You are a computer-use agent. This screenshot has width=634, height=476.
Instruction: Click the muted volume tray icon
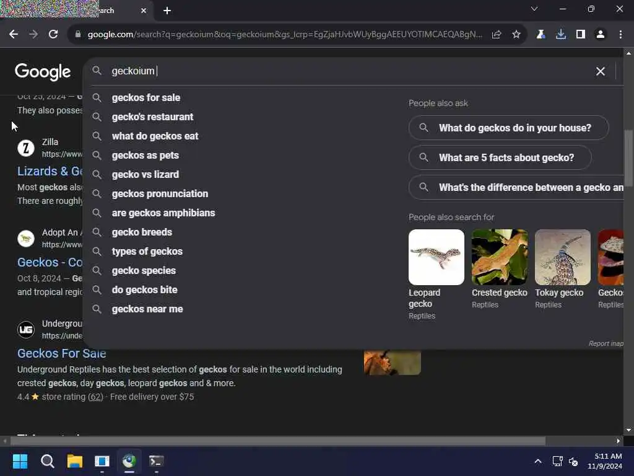573,461
